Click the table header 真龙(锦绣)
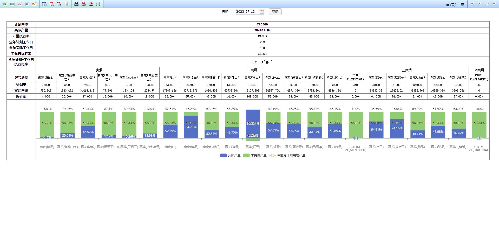Image resolution: width=499 pixels, height=244 pixels. pos(458,77)
